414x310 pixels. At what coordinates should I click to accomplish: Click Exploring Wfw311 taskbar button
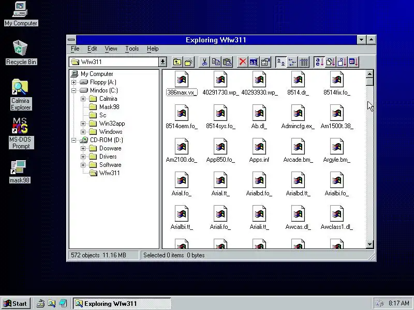coord(122,303)
